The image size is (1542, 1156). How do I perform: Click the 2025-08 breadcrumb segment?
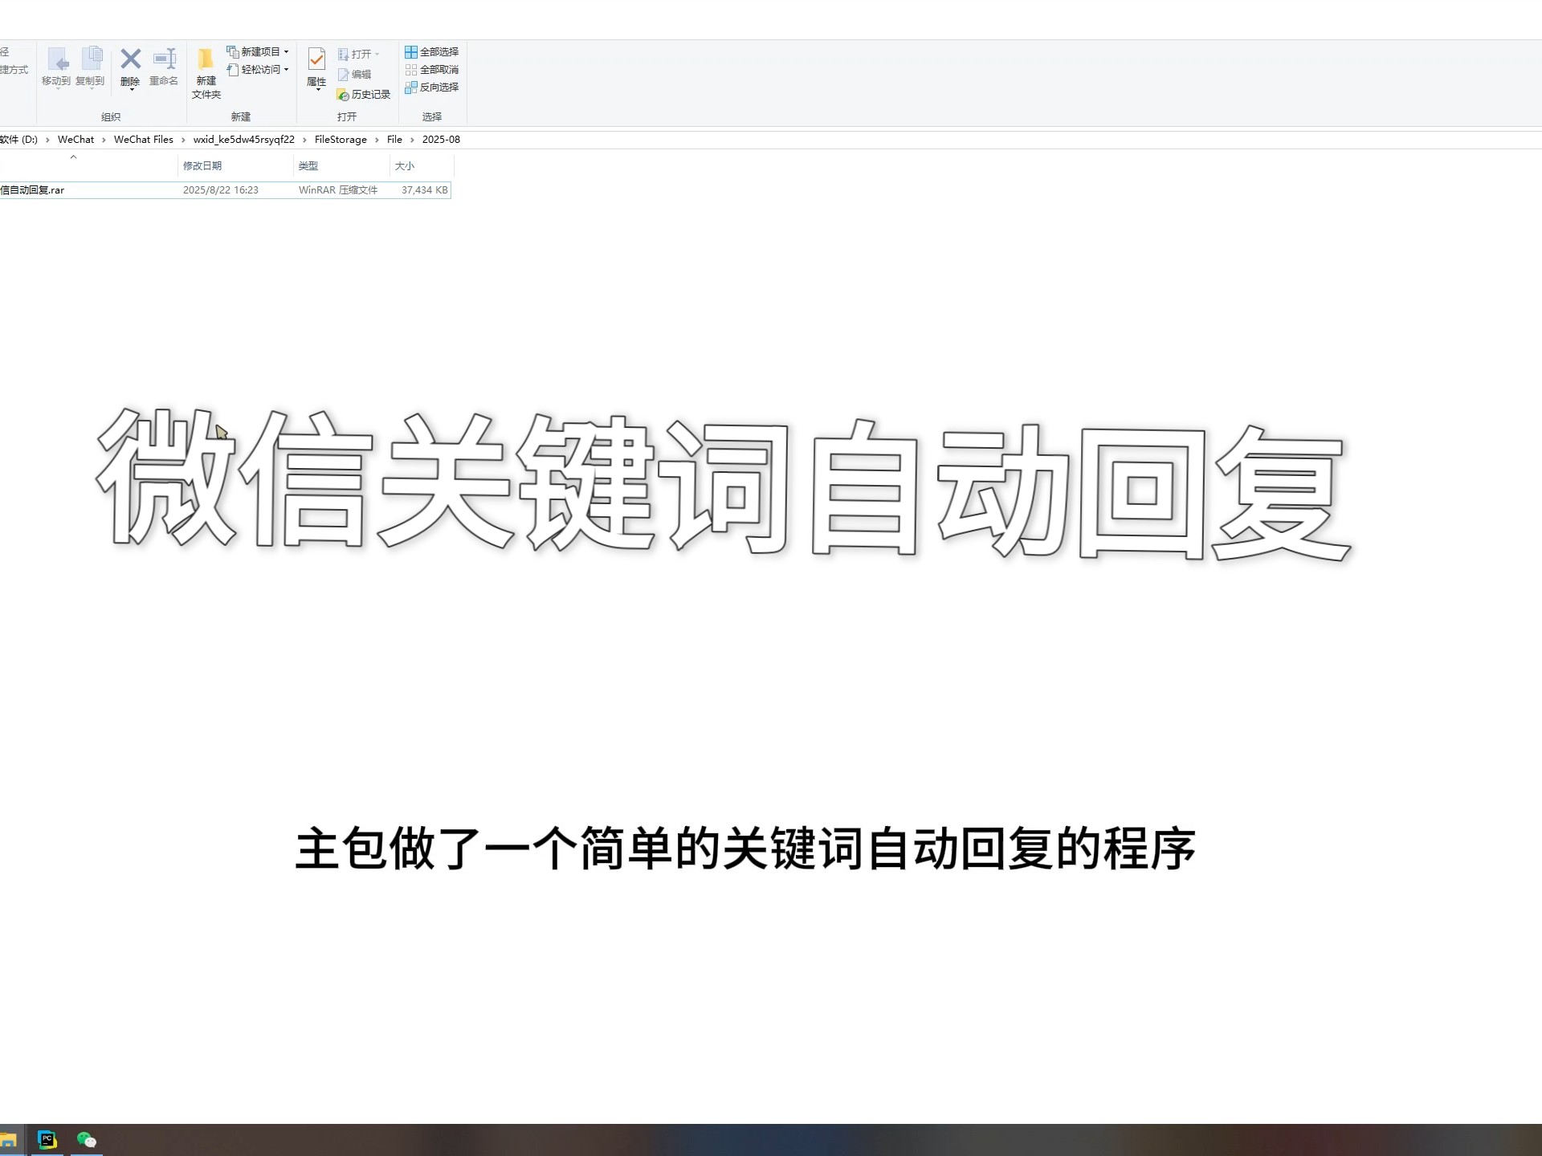(x=441, y=140)
